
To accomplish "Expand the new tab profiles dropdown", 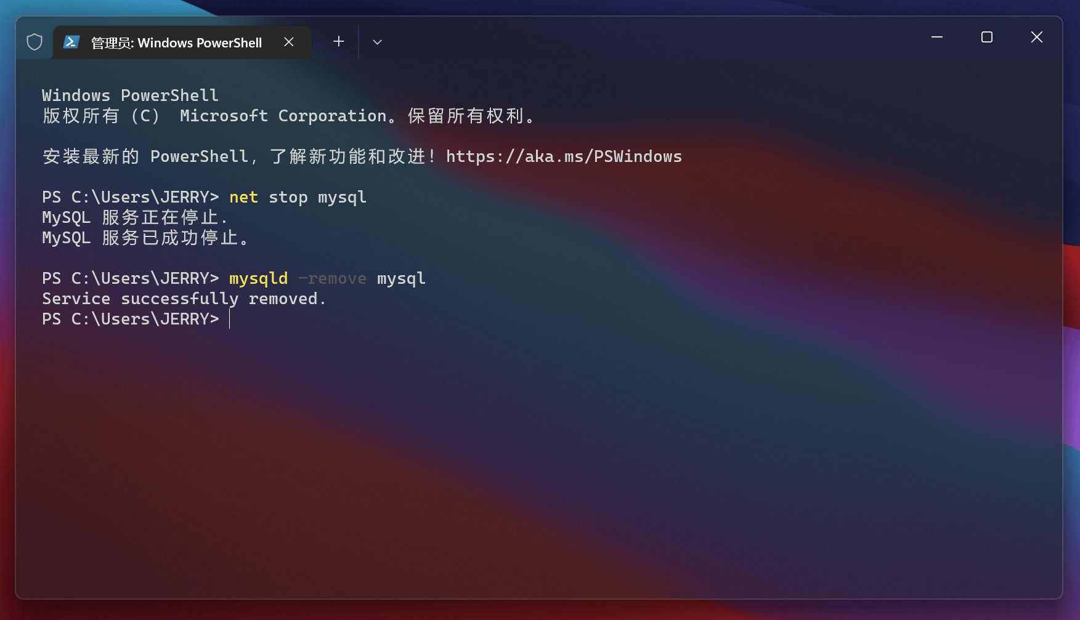I will pyautogui.click(x=378, y=42).
